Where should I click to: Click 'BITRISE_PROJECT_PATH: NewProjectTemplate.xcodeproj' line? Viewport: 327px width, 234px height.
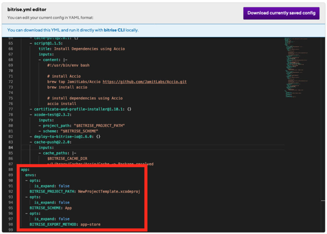coord(85,191)
